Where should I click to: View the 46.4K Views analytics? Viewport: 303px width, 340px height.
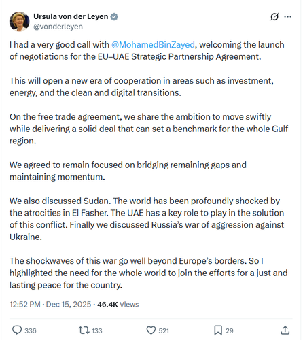118,304
